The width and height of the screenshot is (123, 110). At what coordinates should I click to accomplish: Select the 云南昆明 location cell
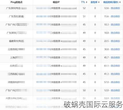(16, 49)
